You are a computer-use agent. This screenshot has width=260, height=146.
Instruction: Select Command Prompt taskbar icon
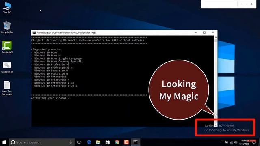(x=136, y=142)
